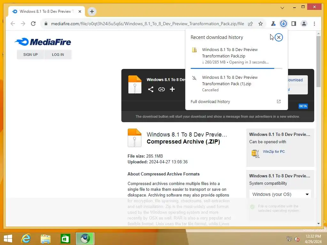The image size is (327, 245).
Task: Open the Chrome profile avatar
Action: coord(304,24)
